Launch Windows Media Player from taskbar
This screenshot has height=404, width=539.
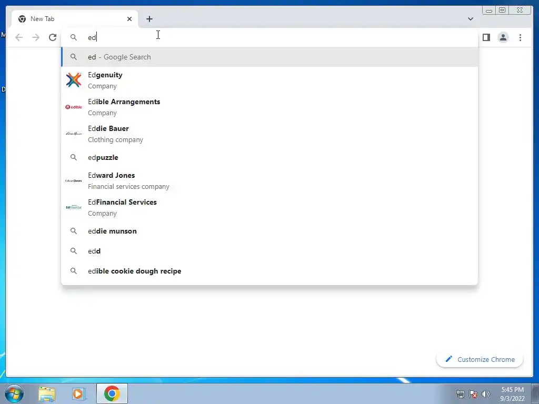(79, 393)
